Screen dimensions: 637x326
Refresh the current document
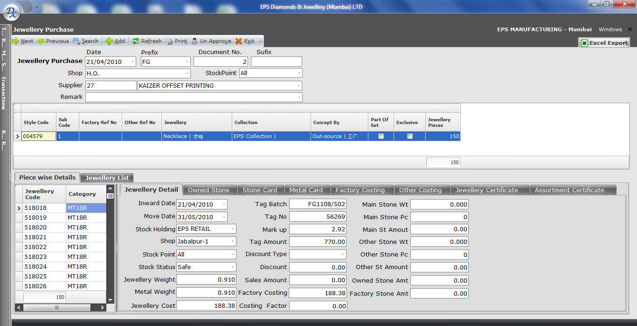(147, 41)
